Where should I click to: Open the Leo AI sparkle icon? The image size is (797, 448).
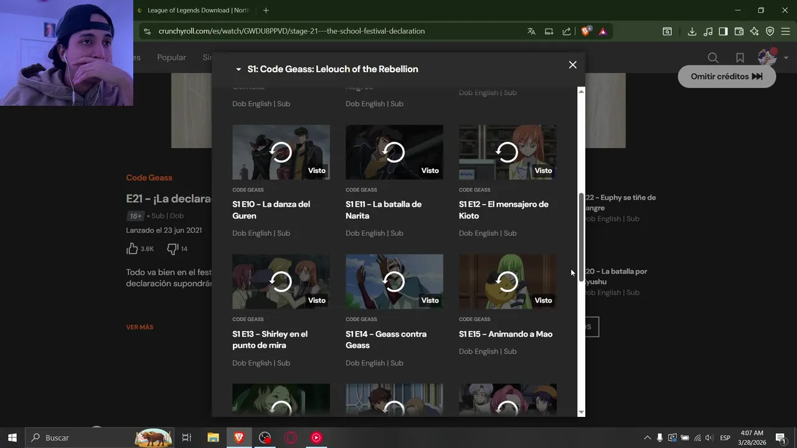[755, 31]
